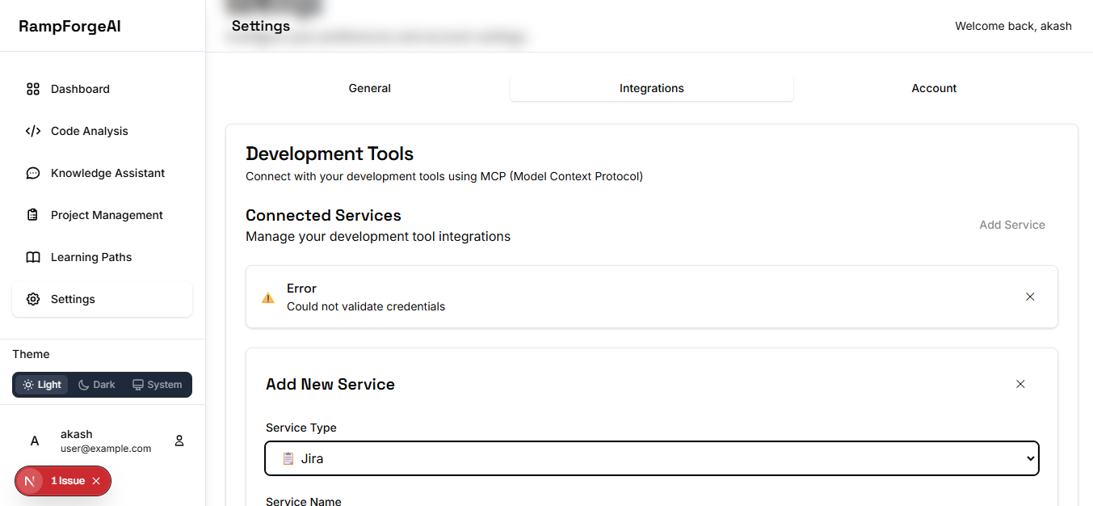Switch theme to Light
1093x506 pixels.
(x=42, y=385)
